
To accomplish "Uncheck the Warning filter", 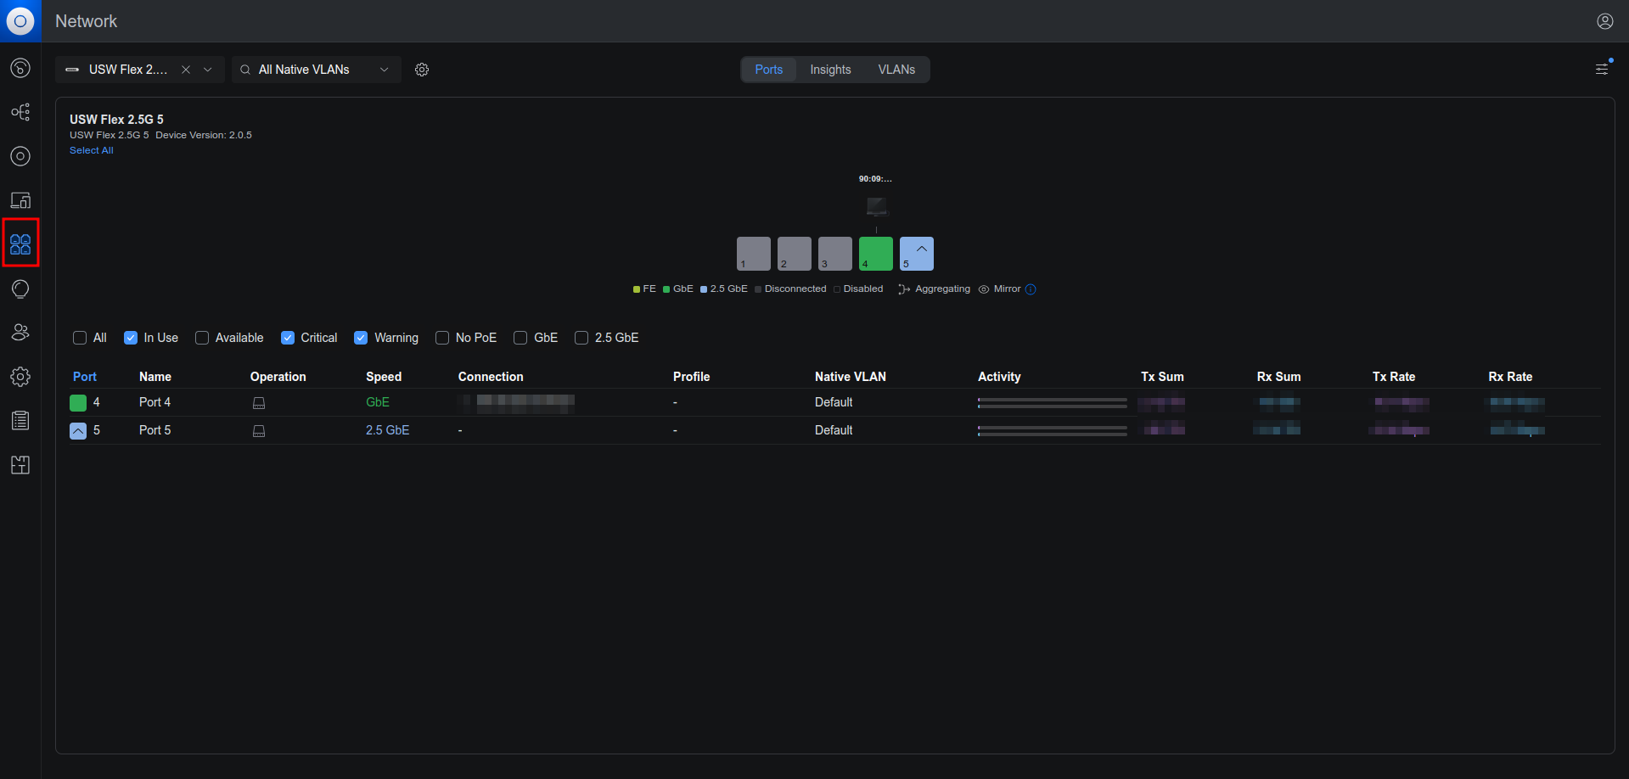I will coord(361,338).
